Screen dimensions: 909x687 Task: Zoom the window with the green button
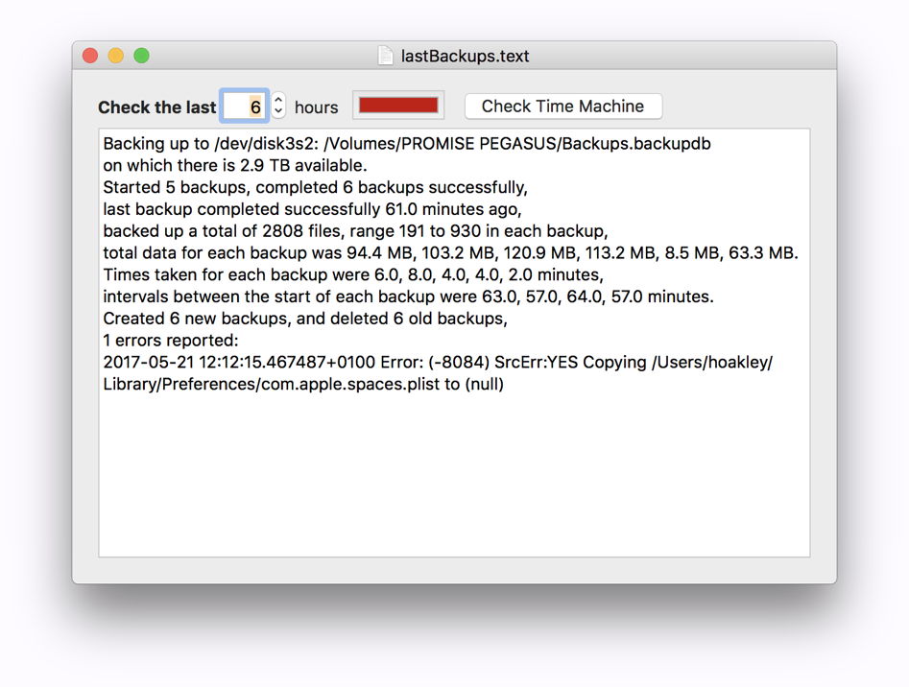pos(141,56)
